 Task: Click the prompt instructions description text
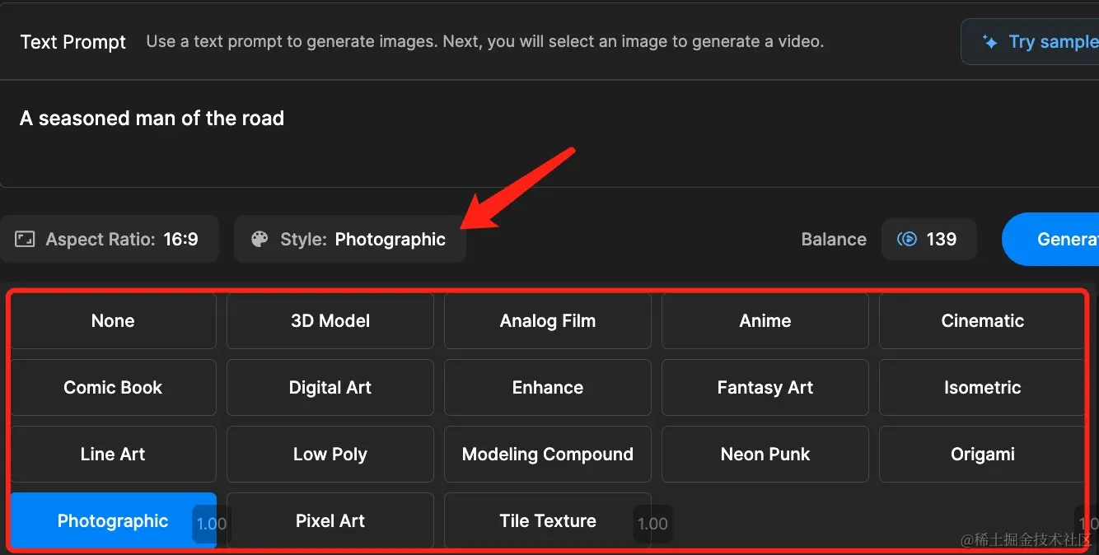(x=485, y=41)
